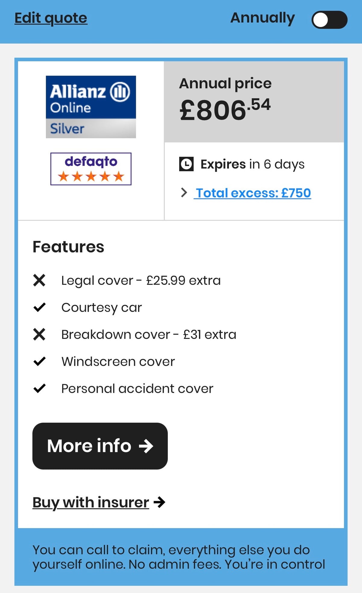Expand the Total excess chevron
362x593 pixels.
tap(184, 193)
